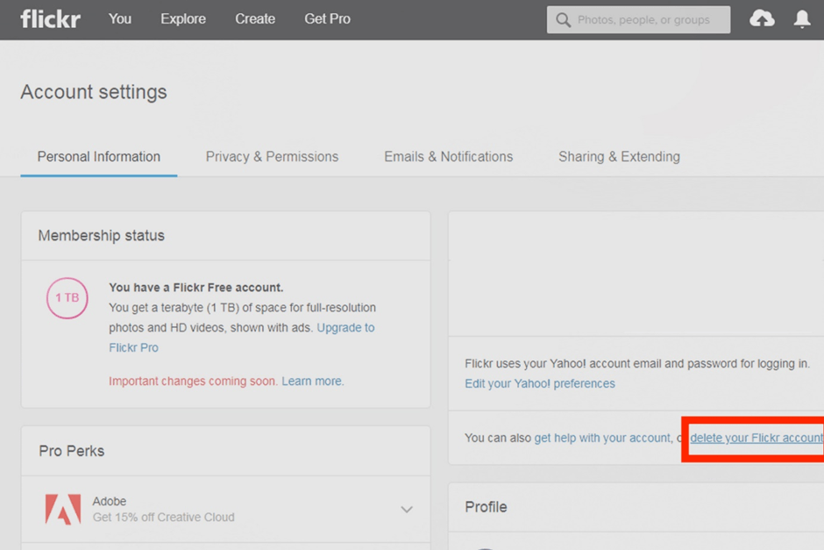
Task: Click the Membership status heading
Action: coord(102,236)
